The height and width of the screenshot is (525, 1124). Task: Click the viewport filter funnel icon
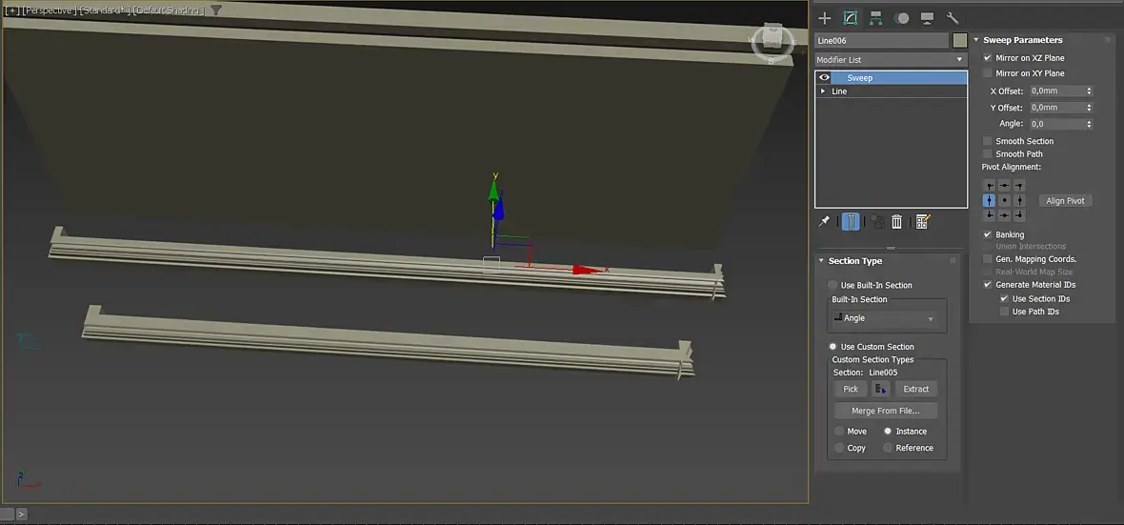tap(216, 10)
